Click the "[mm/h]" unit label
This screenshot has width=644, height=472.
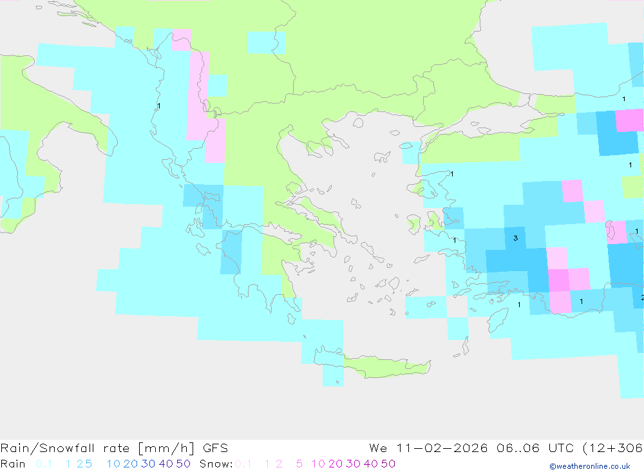tap(166, 448)
